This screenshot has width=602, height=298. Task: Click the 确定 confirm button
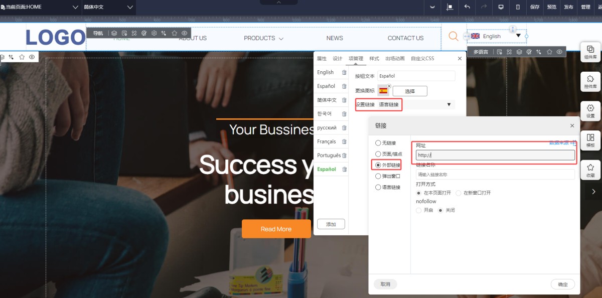tap(562, 284)
